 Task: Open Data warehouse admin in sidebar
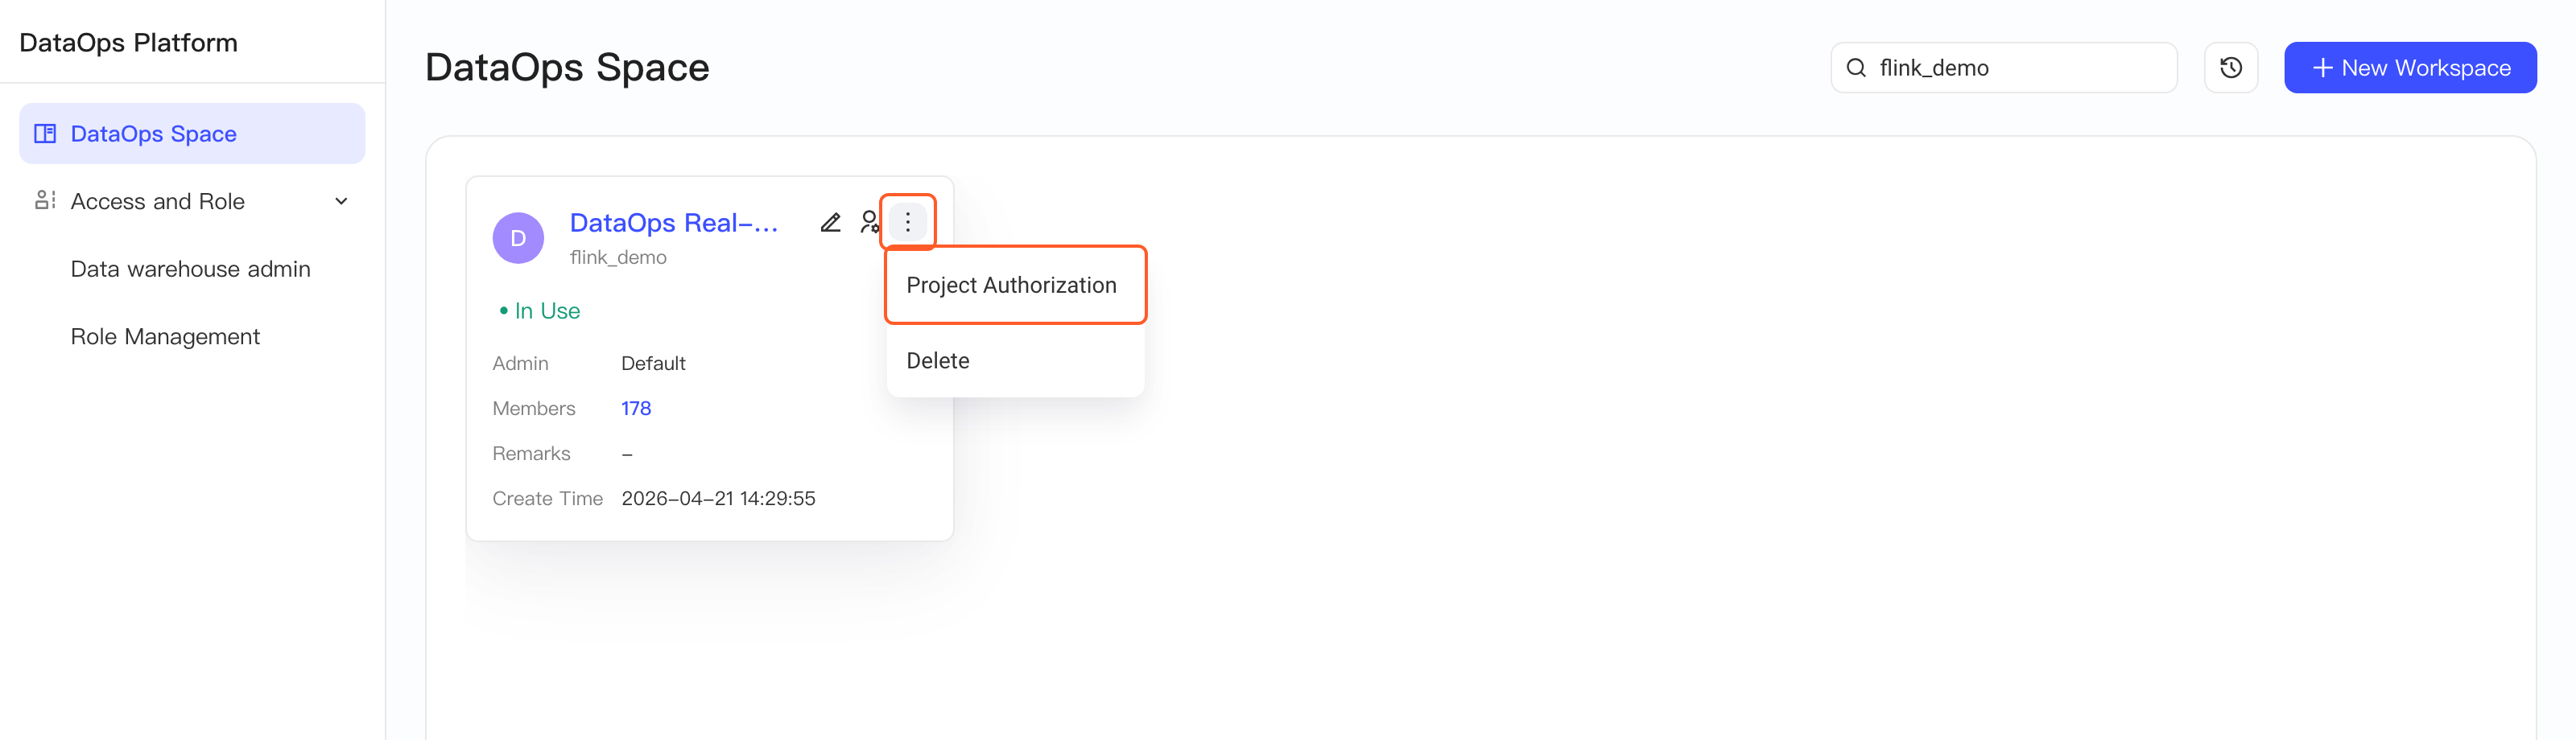[x=190, y=269]
